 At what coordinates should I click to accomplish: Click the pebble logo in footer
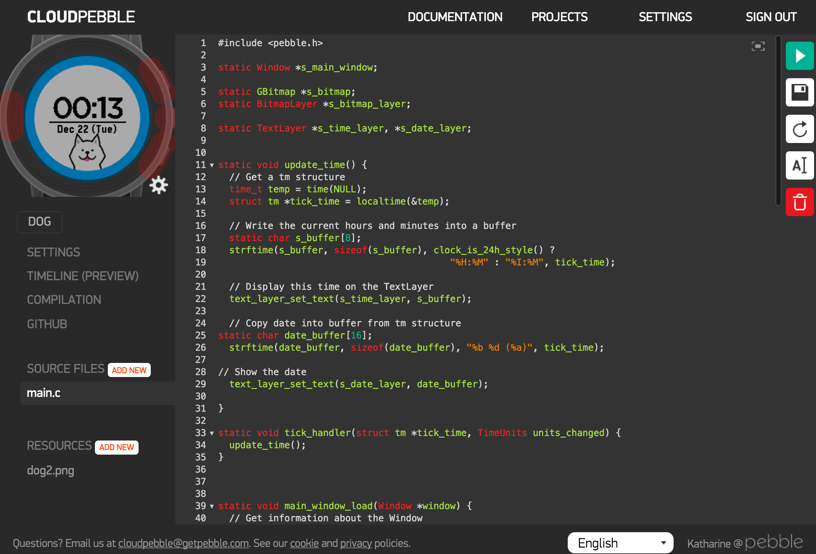click(x=774, y=542)
